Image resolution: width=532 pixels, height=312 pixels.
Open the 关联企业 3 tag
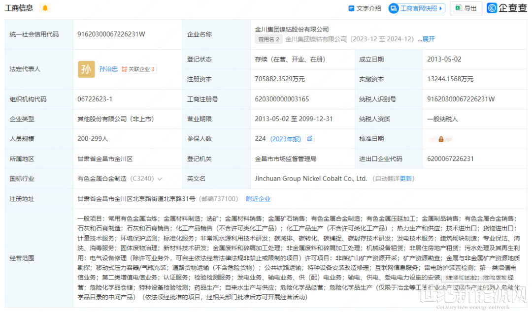pyautogui.click(x=138, y=69)
